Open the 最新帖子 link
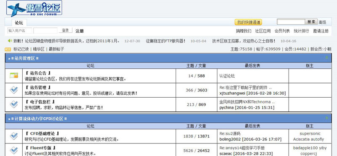Viewport: 337px width, 156px height. click(x=56, y=49)
